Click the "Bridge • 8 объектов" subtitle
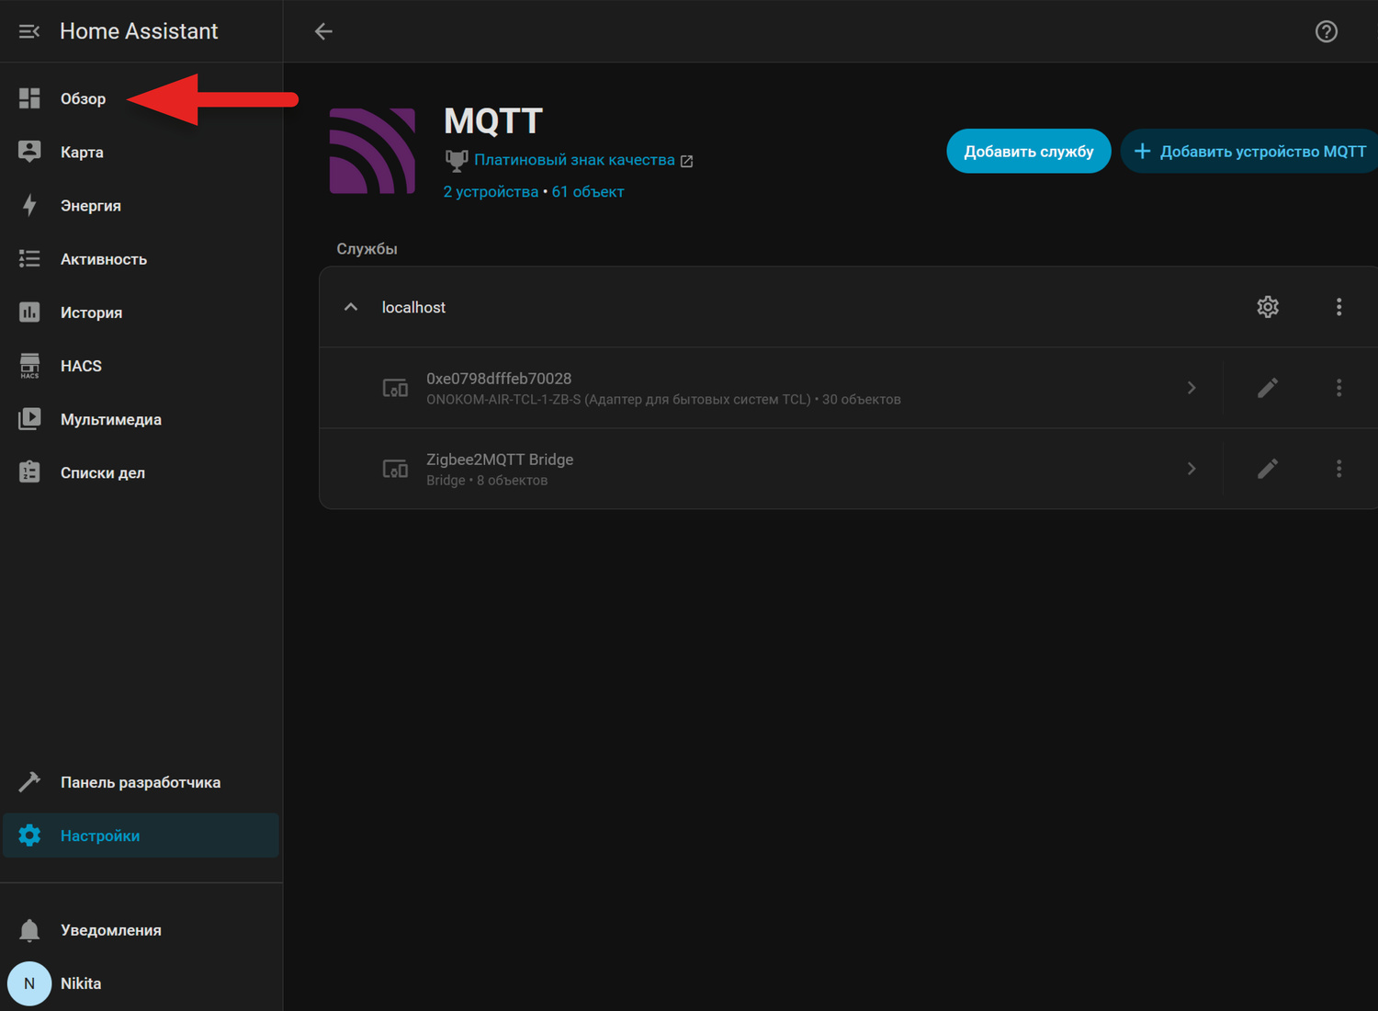This screenshot has width=1378, height=1011. (x=487, y=481)
